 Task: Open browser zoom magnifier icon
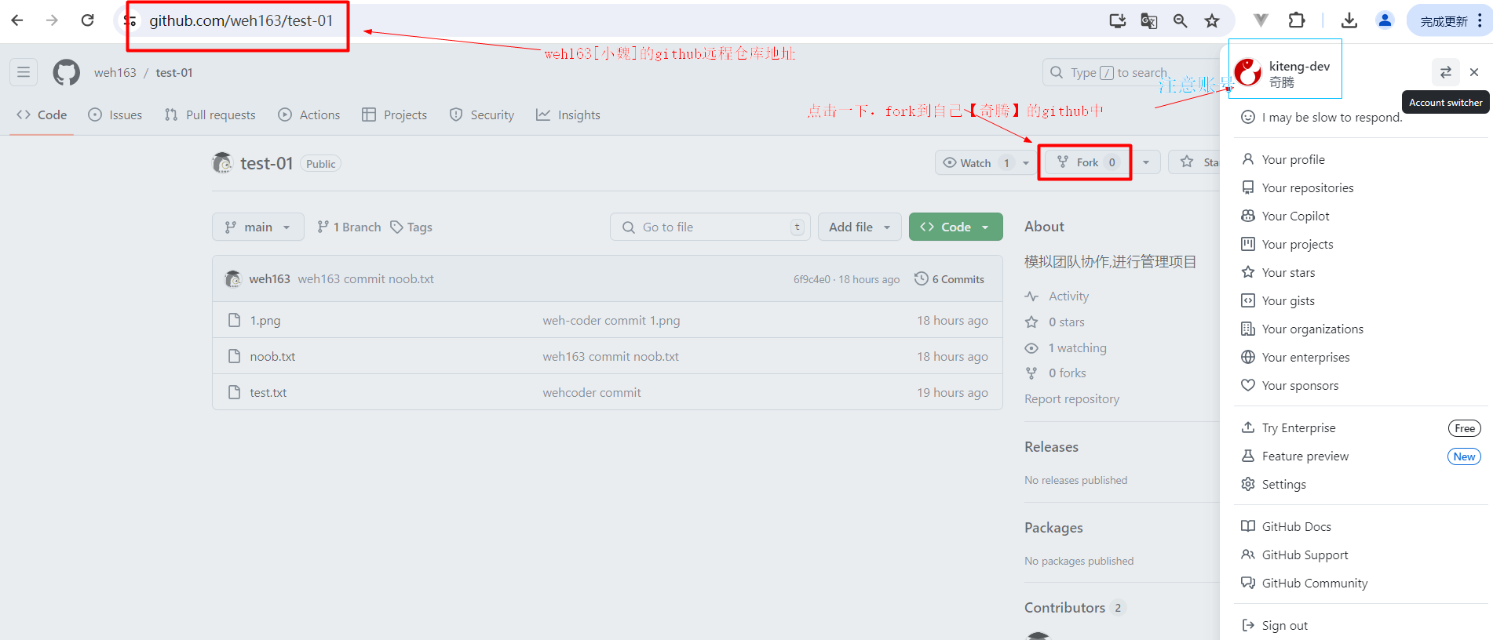click(1181, 21)
